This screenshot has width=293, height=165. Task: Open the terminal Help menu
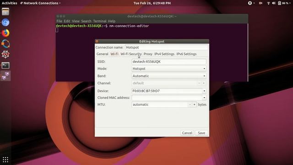[x=112, y=21]
